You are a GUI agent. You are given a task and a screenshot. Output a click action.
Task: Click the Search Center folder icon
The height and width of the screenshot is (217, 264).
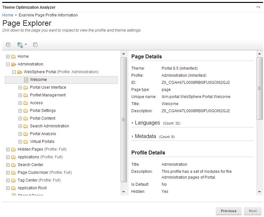pyautogui.click(x=14, y=165)
